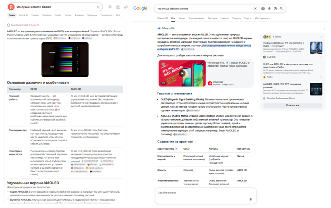The height and width of the screenshot is (208, 331).
Task: Click the OLED vs AMOLED image in Yandex answer
Action: (x=65, y=59)
